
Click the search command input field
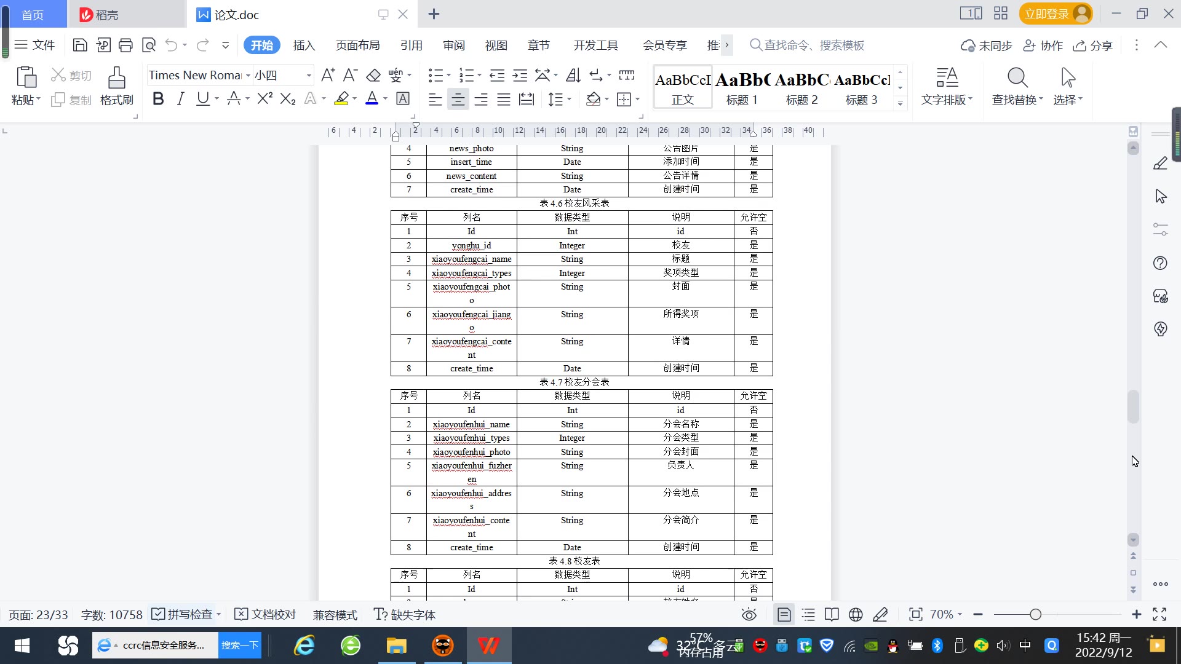click(814, 45)
